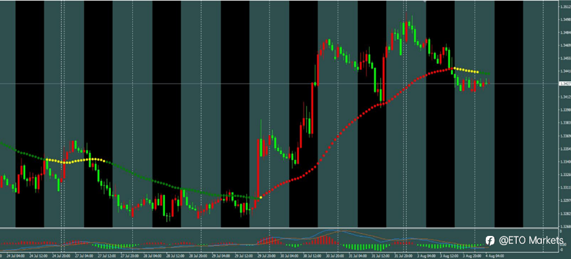Click the 28 Jul 12:00 time label
The height and width of the screenshot is (259, 571).
[175, 256]
